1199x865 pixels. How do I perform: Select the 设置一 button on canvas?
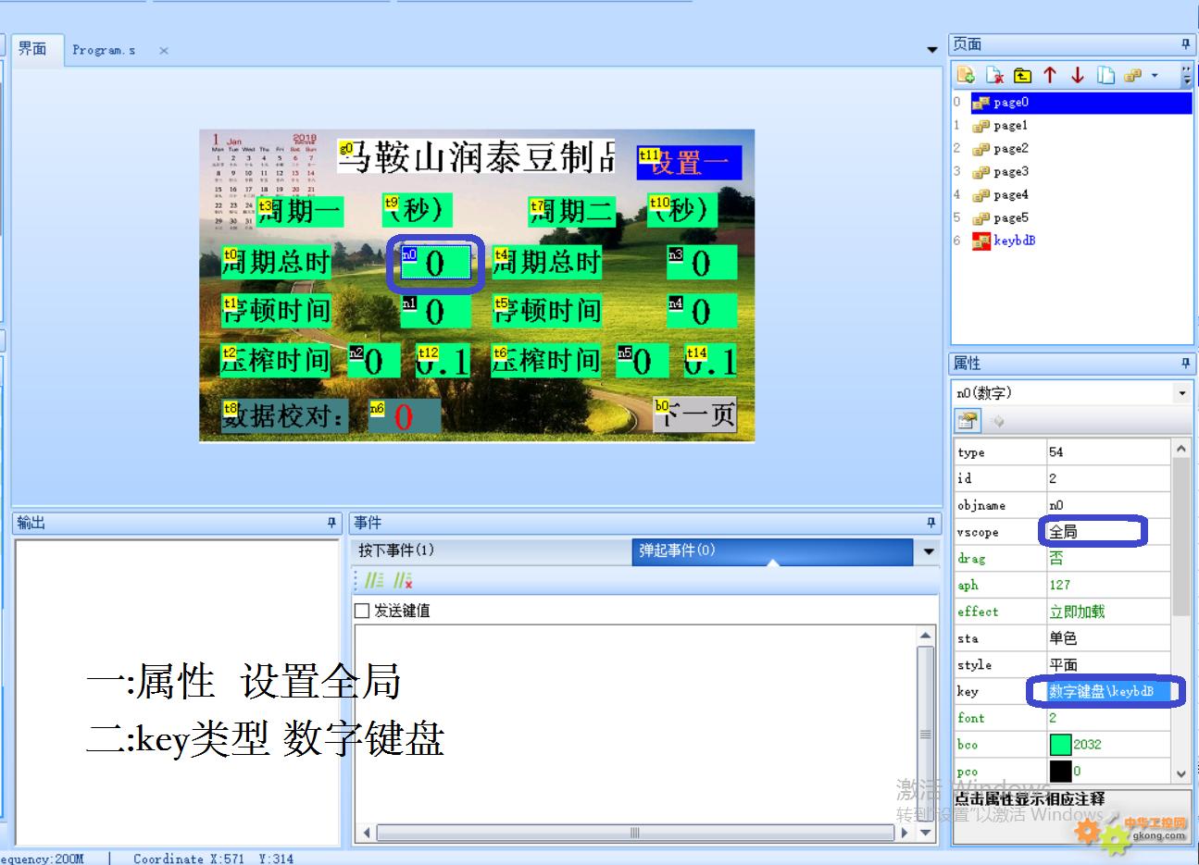point(690,163)
